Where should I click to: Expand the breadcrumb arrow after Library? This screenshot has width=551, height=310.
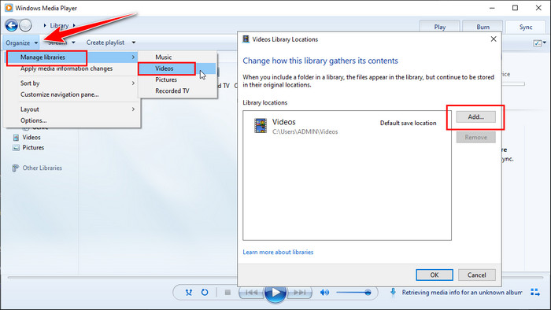[x=74, y=25]
